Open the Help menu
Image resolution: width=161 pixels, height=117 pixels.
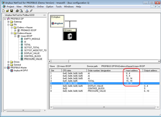[78, 7]
